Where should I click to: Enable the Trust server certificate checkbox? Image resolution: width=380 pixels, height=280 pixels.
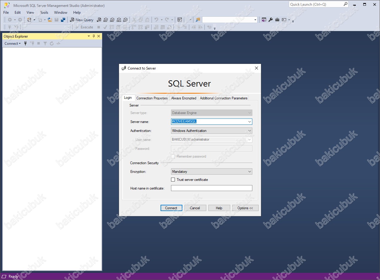pyautogui.click(x=173, y=180)
